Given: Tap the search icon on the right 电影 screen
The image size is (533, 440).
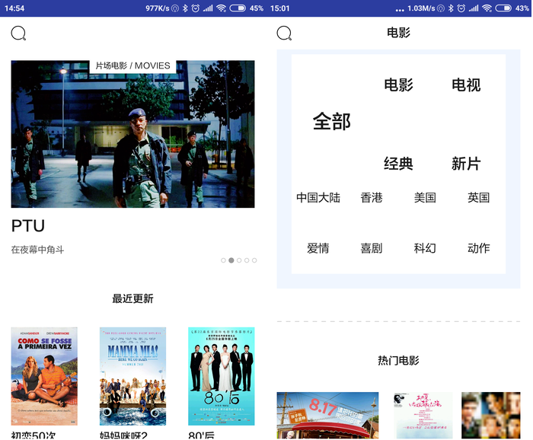Looking at the screenshot, I should [284, 33].
